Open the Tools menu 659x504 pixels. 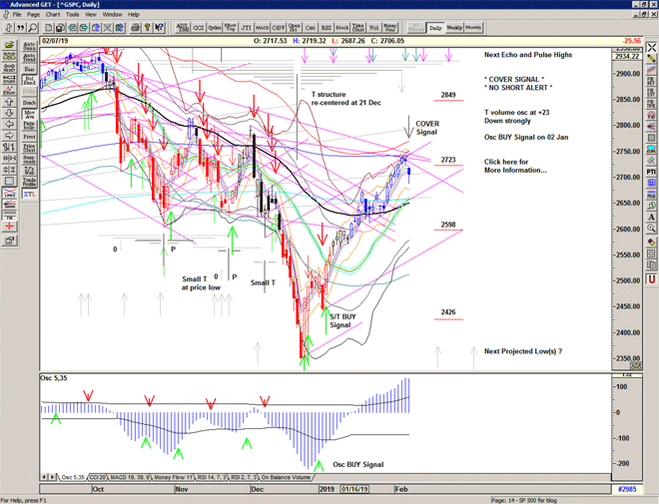coord(72,15)
